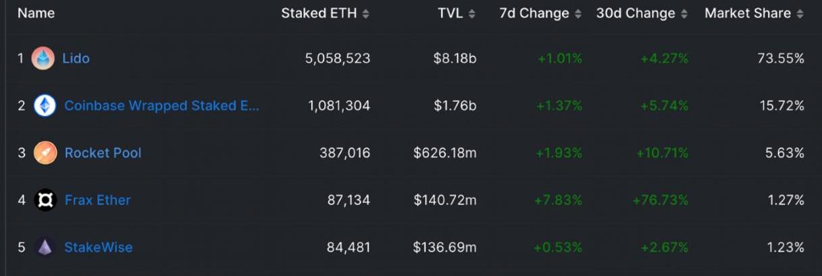Viewport: 822px width, 276px height.
Task: Click the Frax Ether logo icon
Action: 45,200
